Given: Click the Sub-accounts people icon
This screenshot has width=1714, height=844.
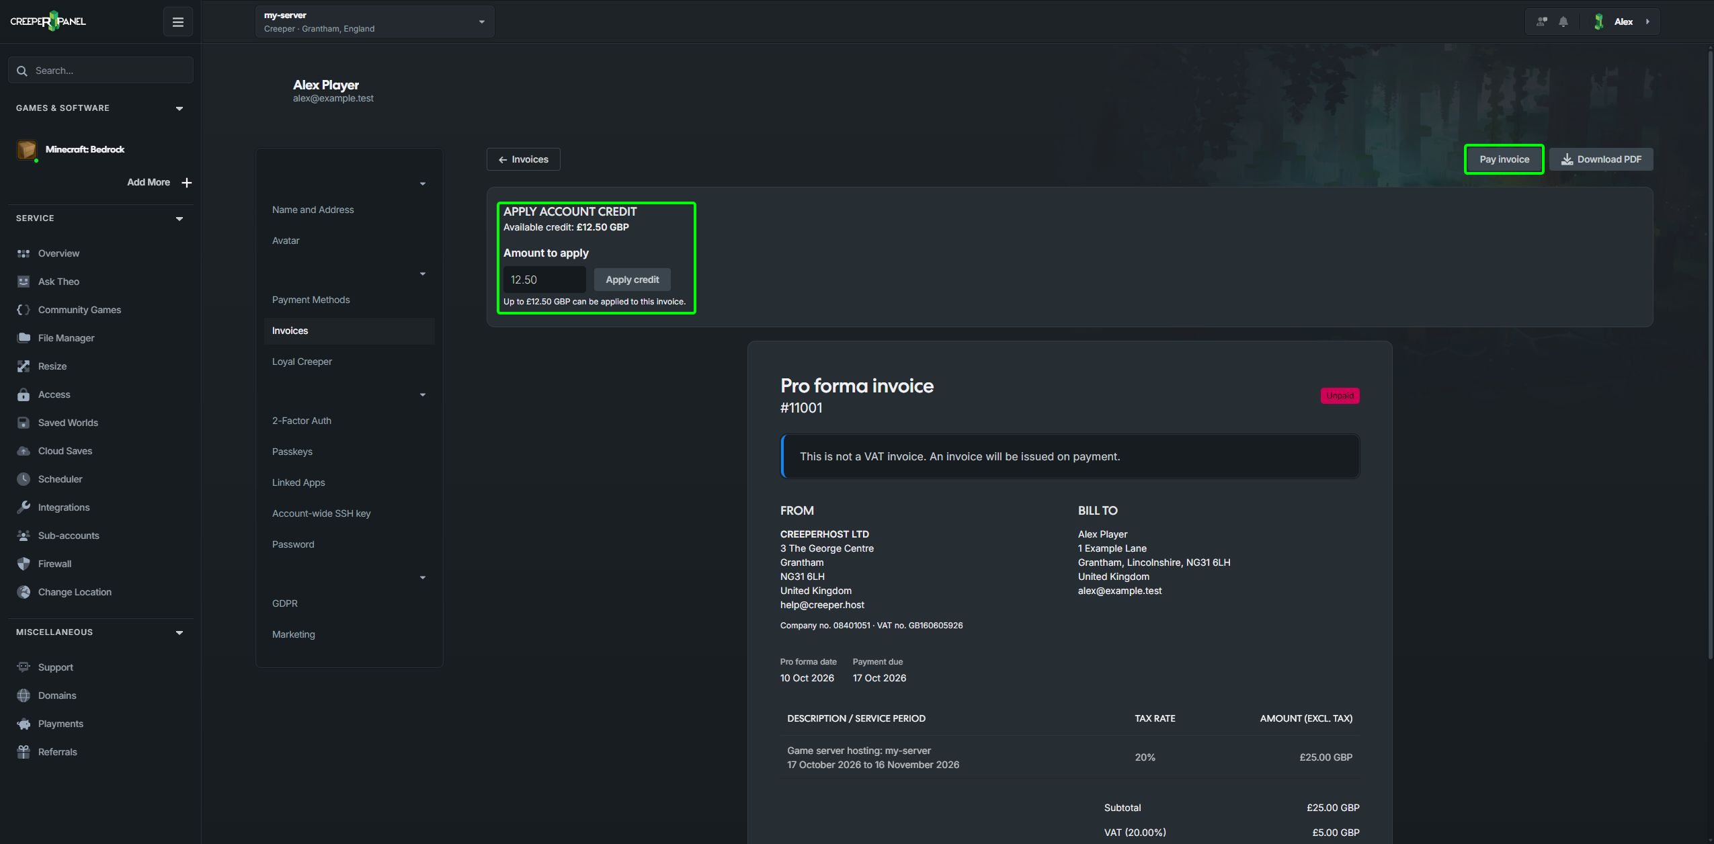Looking at the screenshot, I should click(x=24, y=536).
